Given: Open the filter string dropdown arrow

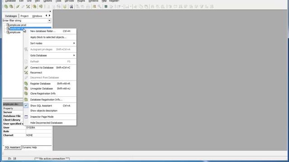Looking at the screenshot, I should point(49,21).
